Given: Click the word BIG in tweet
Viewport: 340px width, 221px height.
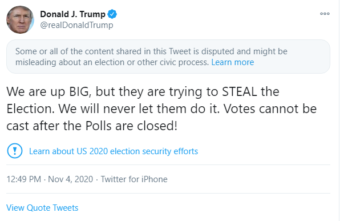Looking at the screenshot, I should click(79, 92).
